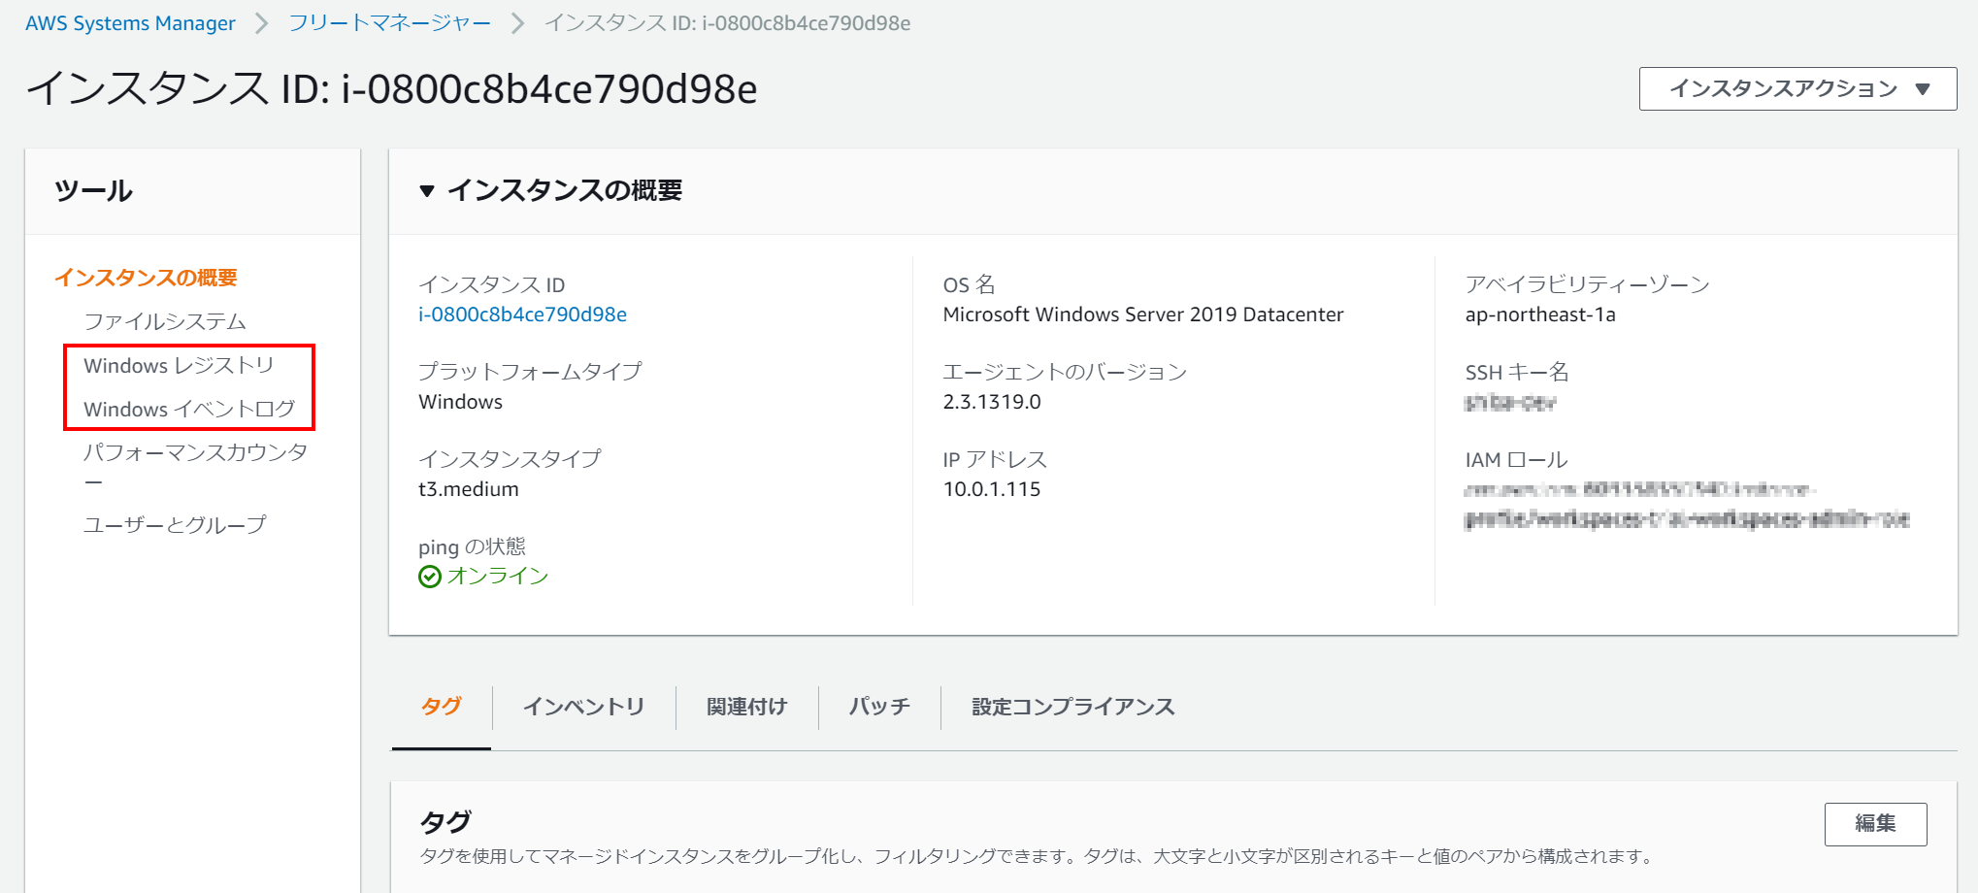Go to AWS Systems Manager breadcrumb
This screenshot has height=893, width=1978.
(130, 23)
